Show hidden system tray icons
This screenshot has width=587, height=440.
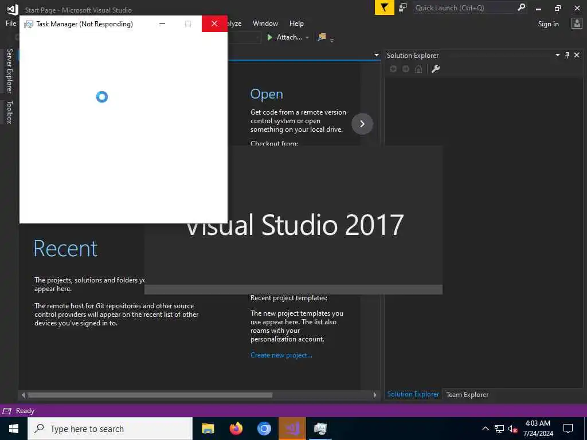pos(485,429)
